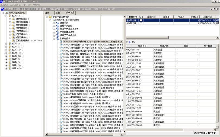Click the 产品建模任务表 node icon
The height and width of the screenshot is (137, 220).
pyautogui.click(x=58, y=32)
